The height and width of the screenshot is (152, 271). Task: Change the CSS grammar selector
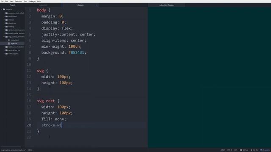click(236, 150)
